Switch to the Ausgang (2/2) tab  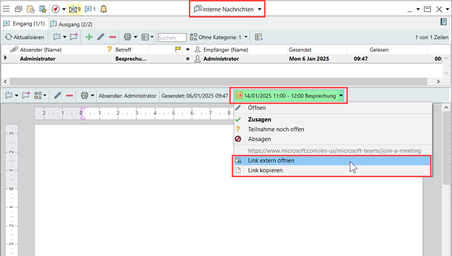pyautogui.click(x=71, y=24)
